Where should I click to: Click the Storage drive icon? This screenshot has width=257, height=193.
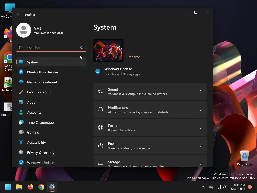pyautogui.click(x=100, y=164)
